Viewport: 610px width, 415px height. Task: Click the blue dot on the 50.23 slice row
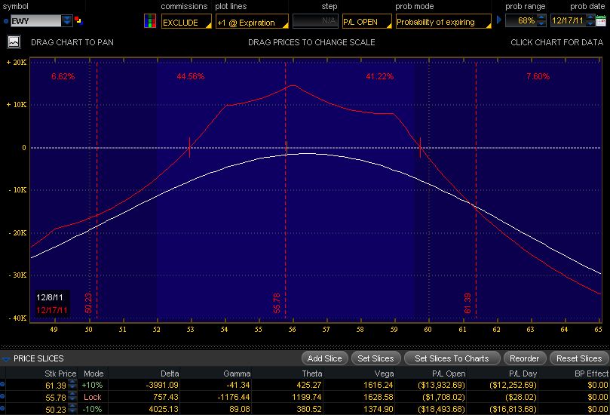2,409
